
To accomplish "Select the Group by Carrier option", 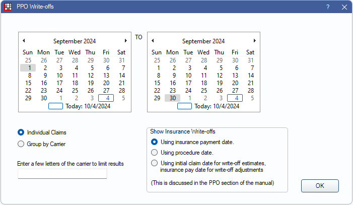I will [x=21, y=144].
